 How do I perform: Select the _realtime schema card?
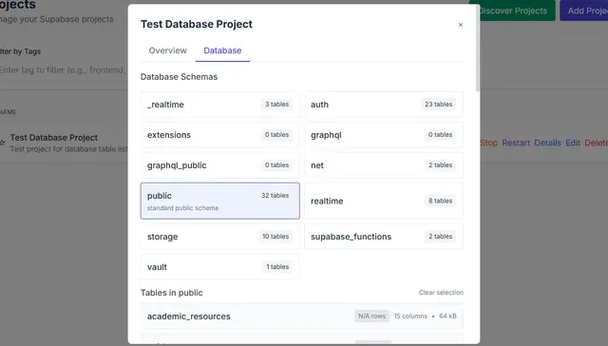220,105
